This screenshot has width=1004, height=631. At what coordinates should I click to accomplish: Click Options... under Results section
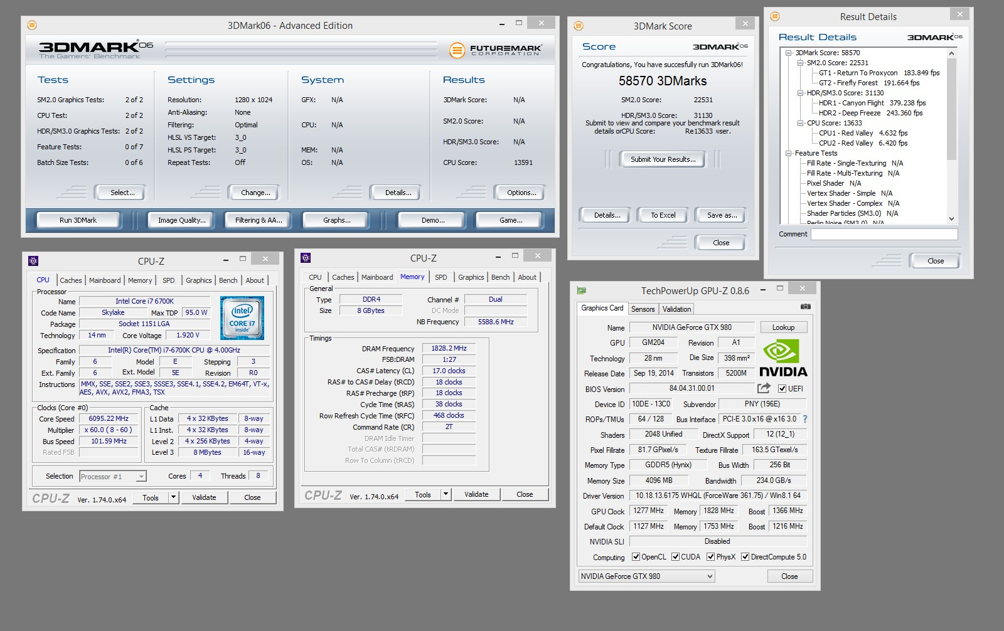click(521, 193)
